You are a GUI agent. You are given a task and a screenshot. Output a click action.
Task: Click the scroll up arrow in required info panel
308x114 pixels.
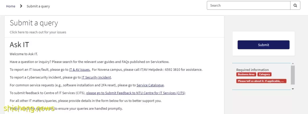(x=293, y=64)
